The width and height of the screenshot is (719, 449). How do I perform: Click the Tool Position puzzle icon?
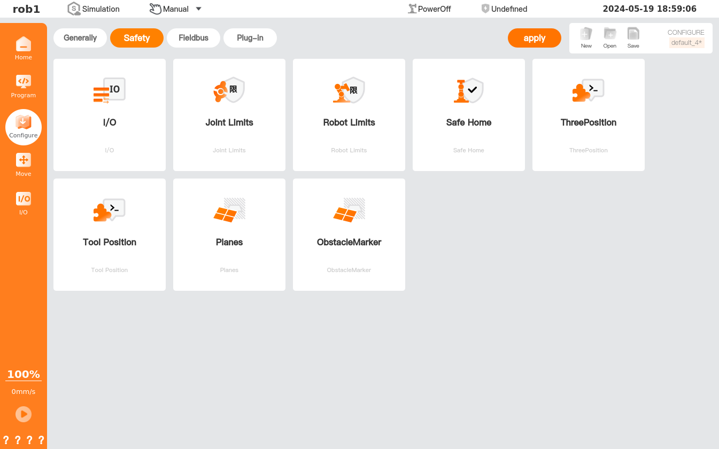[110, 210]
